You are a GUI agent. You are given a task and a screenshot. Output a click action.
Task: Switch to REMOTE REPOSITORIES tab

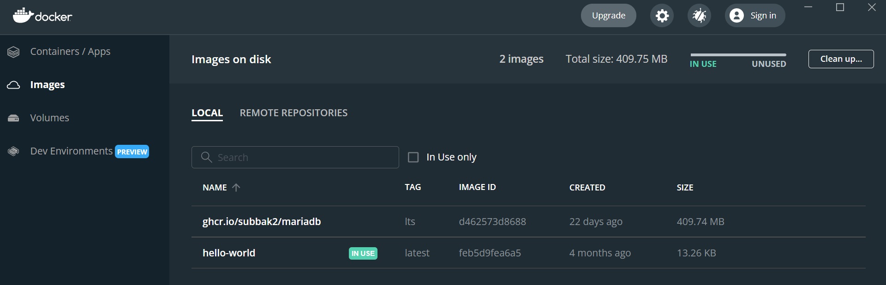(293, 113)
